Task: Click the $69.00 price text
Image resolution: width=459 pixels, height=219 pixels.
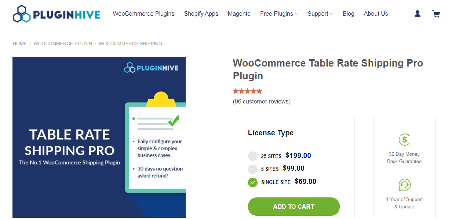Action: 305,182
